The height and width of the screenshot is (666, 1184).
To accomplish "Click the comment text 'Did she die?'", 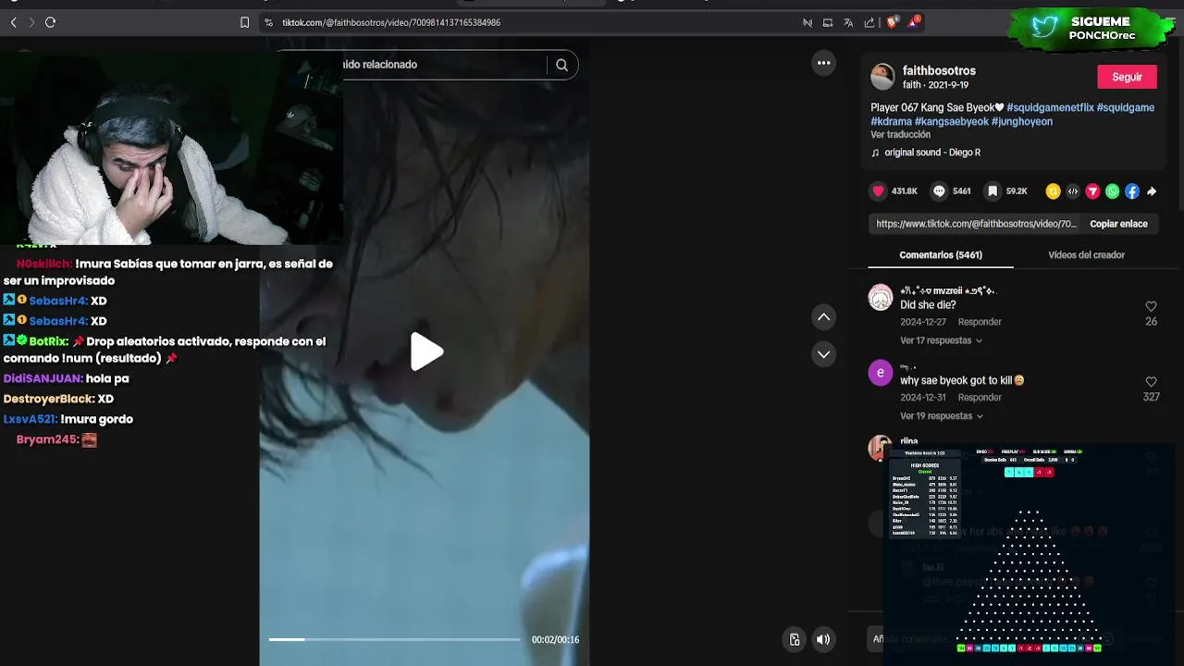I will (x=928, y=305).
